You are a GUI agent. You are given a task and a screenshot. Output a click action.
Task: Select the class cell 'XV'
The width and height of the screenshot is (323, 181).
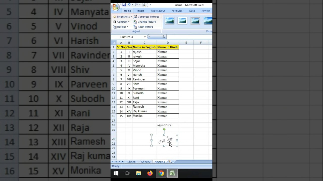pyautogui.click(x=129, y=116)
